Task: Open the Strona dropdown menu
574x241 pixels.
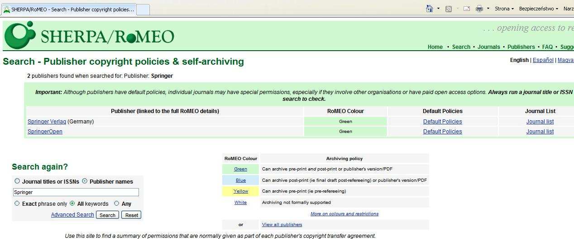Action: (x=504, y=9)
